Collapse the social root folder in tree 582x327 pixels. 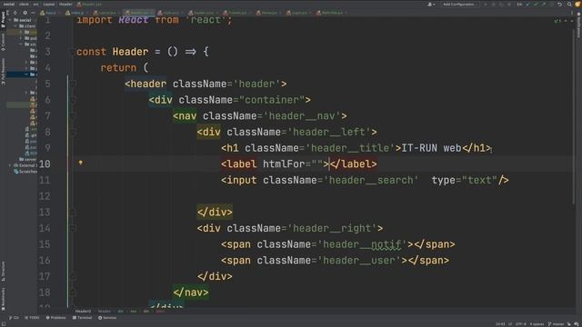coord(10,20)
